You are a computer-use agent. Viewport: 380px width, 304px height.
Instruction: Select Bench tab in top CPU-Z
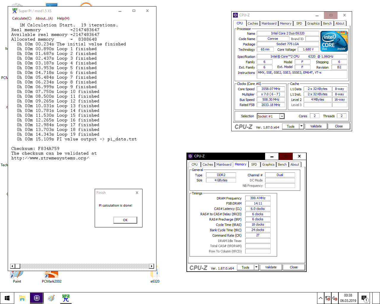(x=327, y=23)
